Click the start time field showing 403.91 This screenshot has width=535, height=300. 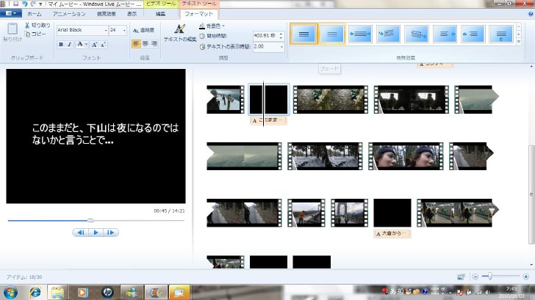(x=265, y=35)
